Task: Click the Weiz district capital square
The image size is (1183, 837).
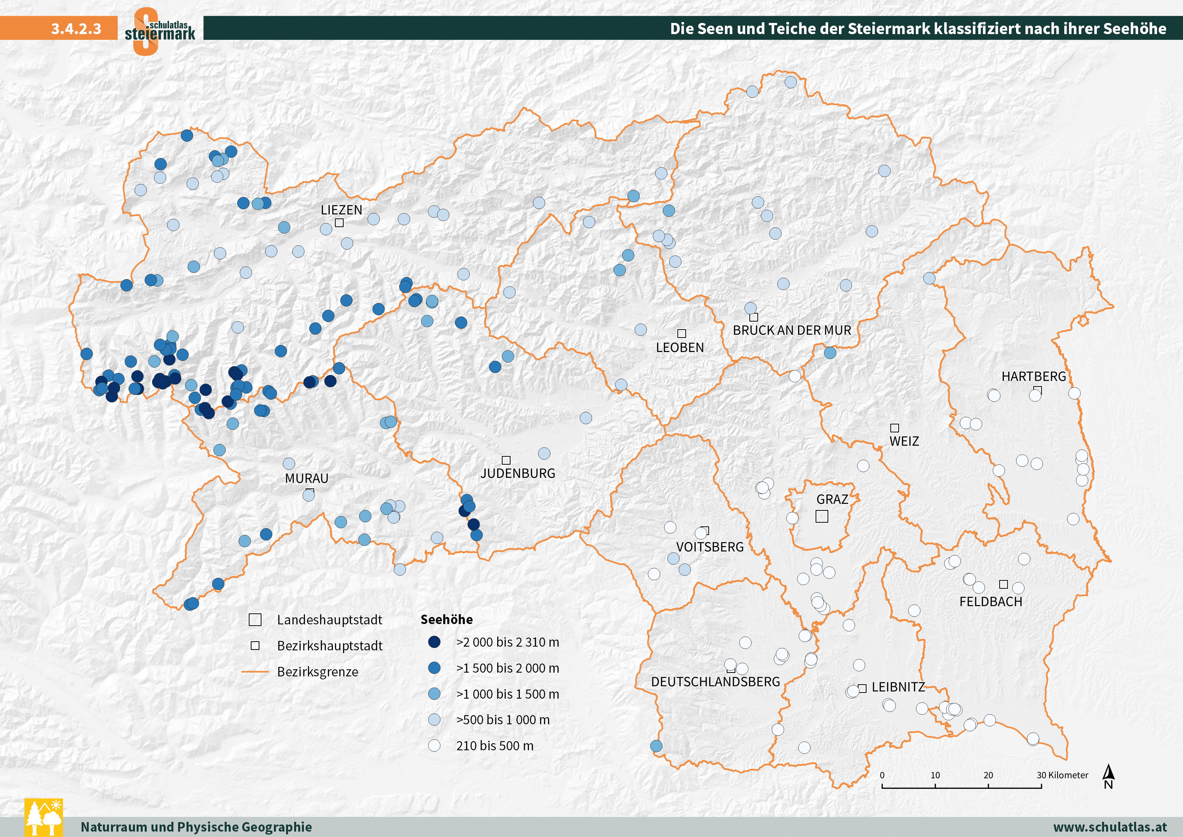Action: pos(895,428)
